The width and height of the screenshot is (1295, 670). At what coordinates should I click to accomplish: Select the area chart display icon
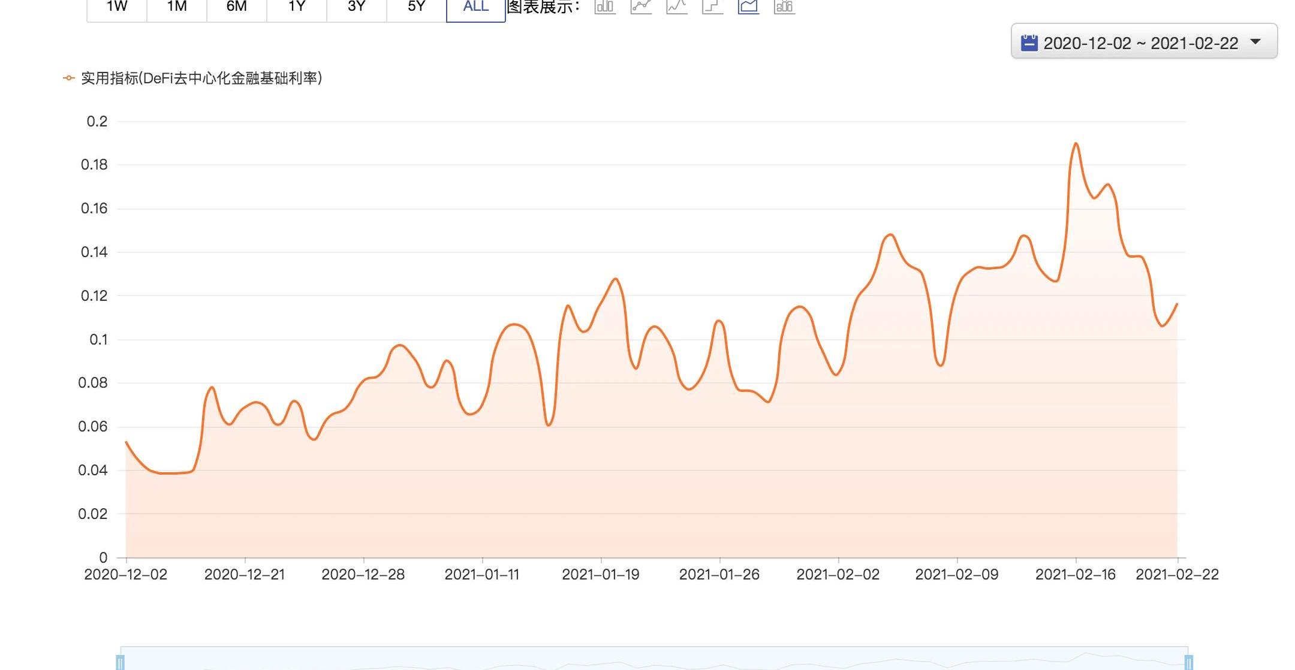[748, 7]
